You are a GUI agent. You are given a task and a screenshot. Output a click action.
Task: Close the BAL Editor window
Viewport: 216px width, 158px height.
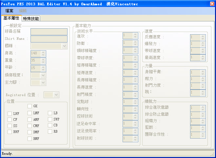tap(212, 4)
